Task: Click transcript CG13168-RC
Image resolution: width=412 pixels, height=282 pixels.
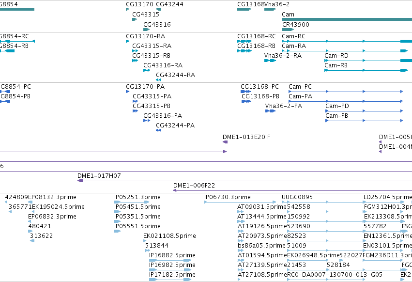Action: (x=244, y=41)
